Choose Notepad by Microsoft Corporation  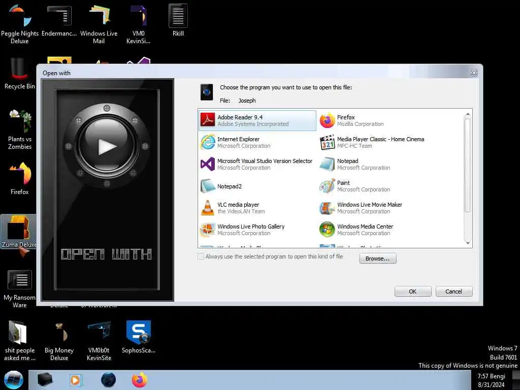click(377, 164)
